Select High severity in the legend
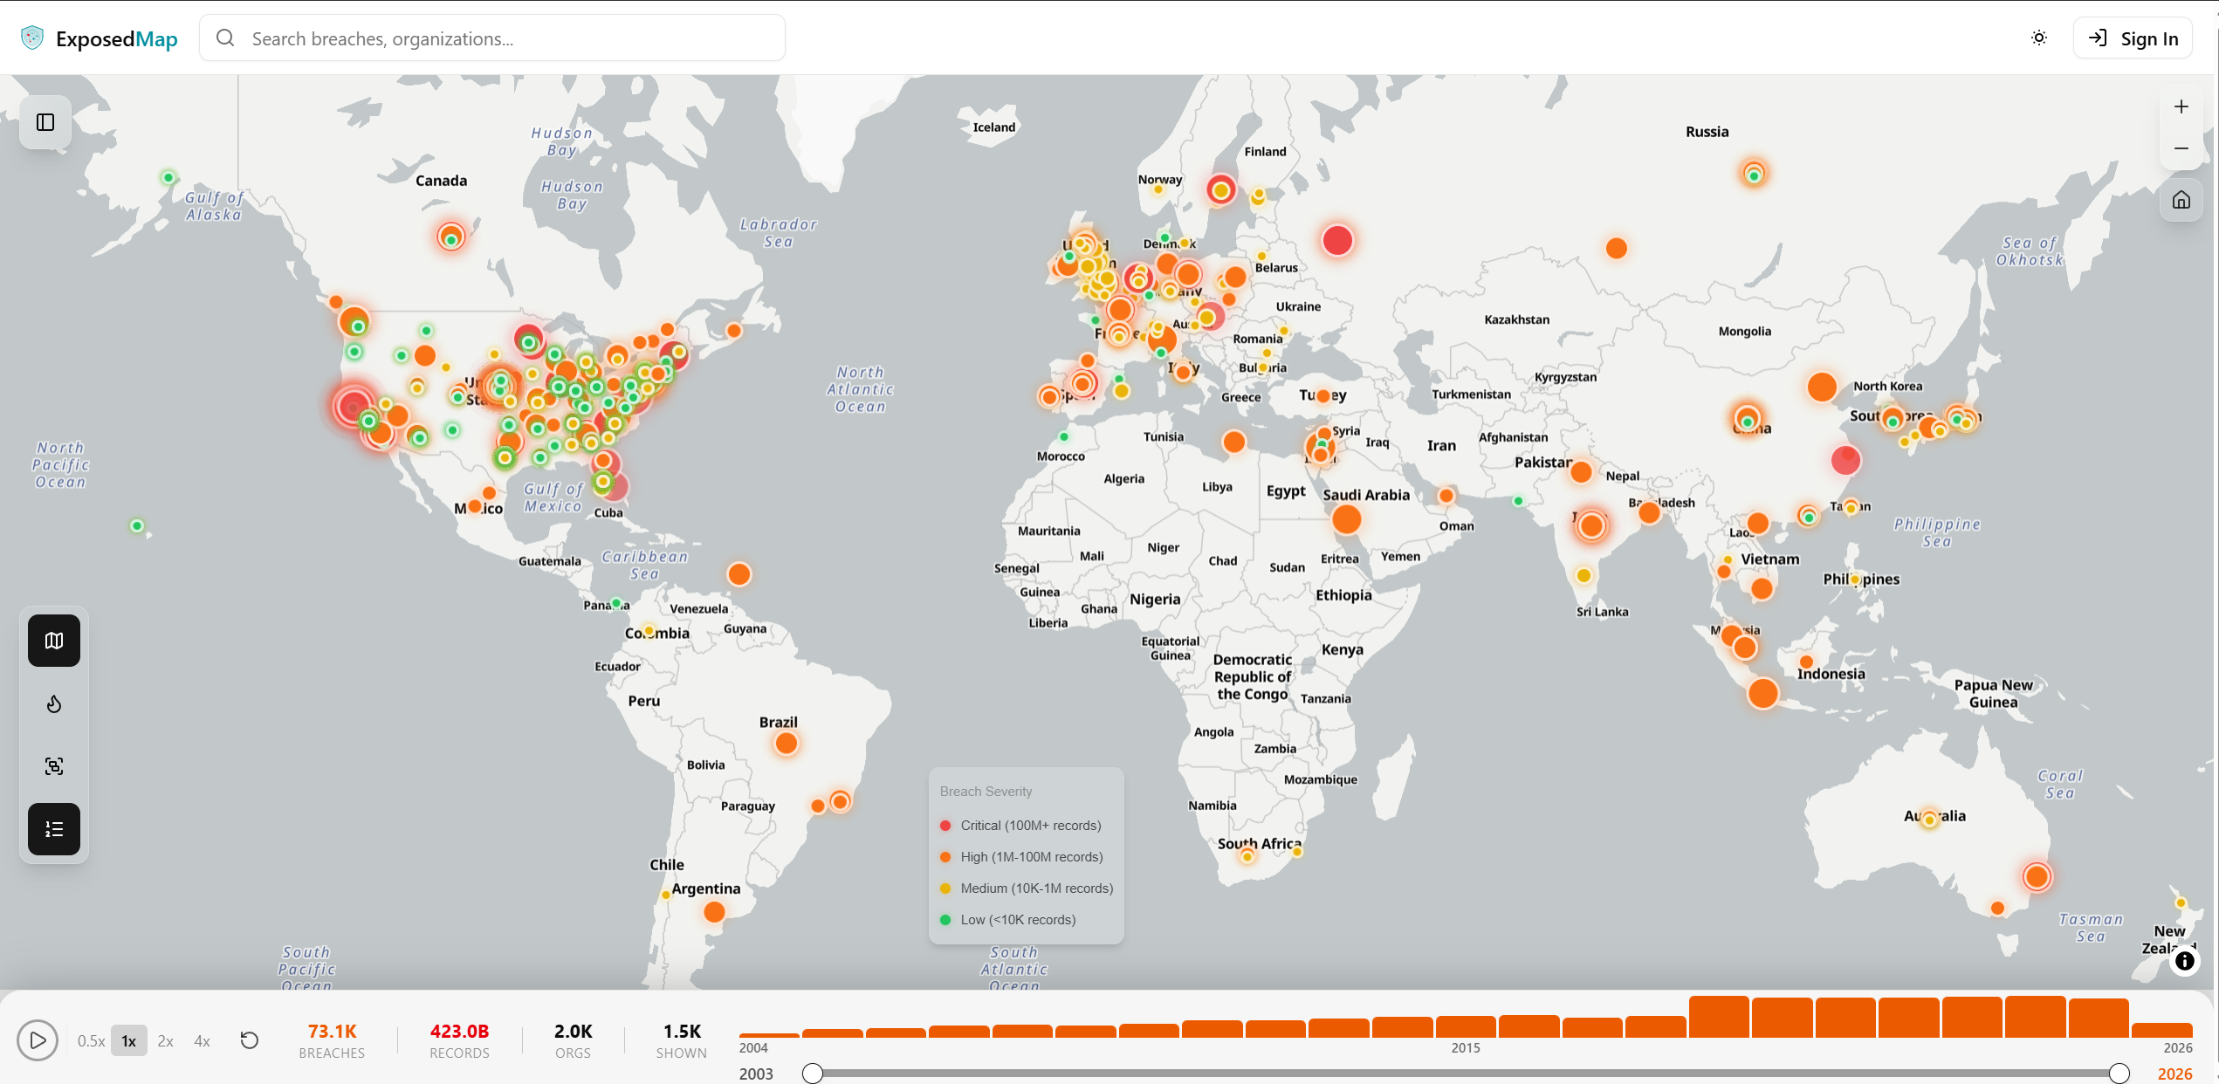 [1030, 856]
